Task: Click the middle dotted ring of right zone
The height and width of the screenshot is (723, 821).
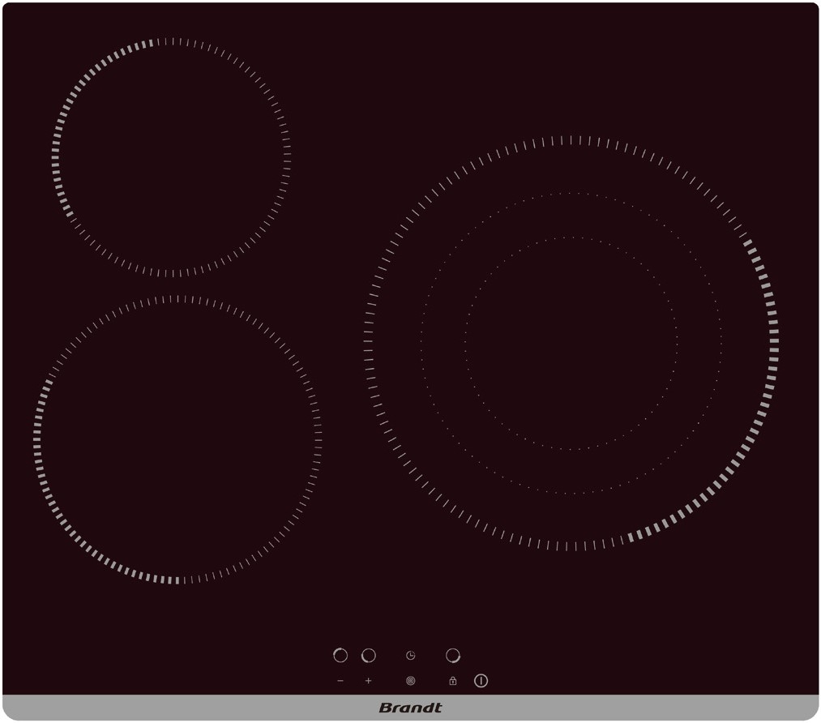Action: [x=421, y=343]
